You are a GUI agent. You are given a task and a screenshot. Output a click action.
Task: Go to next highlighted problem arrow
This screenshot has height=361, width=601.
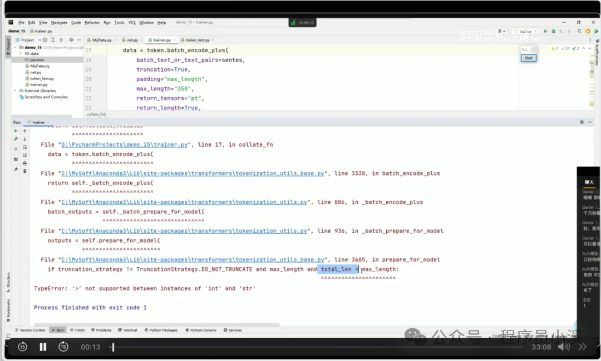coord(590,48)
